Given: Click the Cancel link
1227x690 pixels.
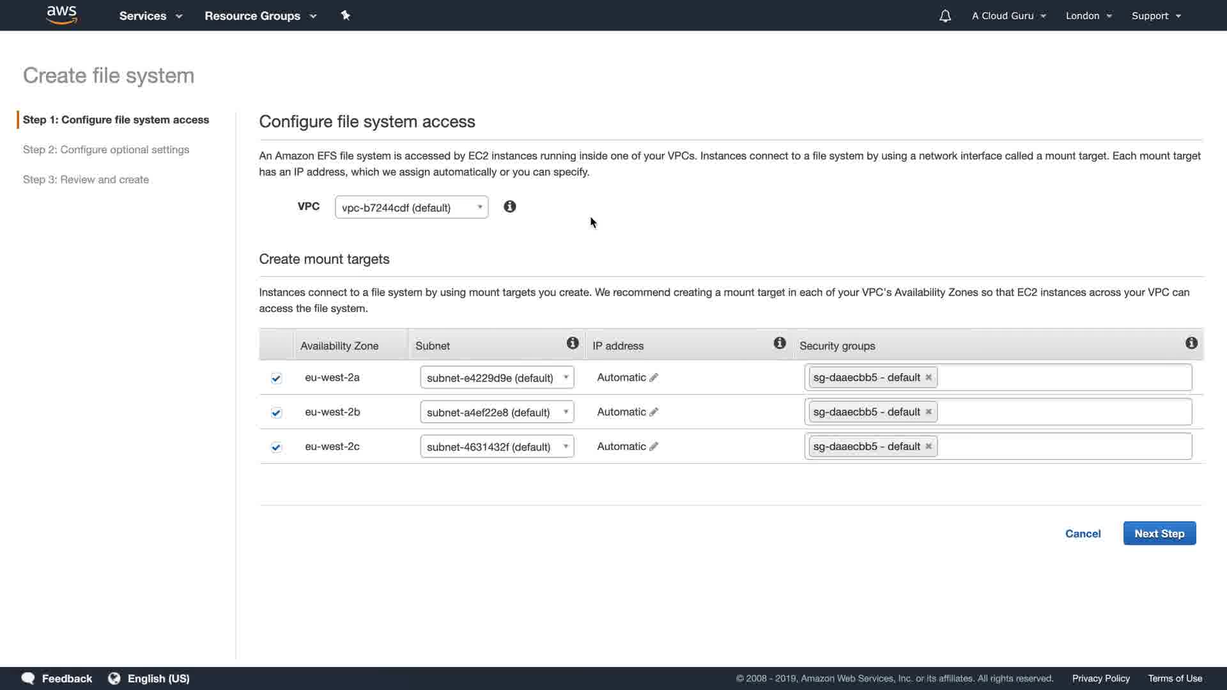Looking at the screenshot, I should tap(1083, 533).
